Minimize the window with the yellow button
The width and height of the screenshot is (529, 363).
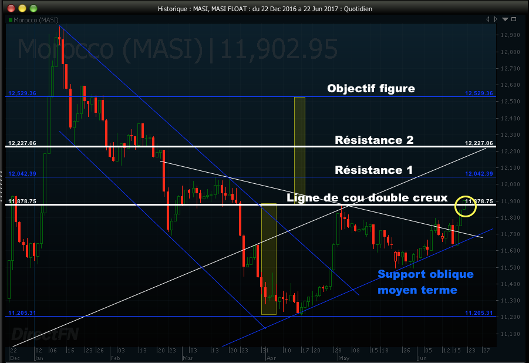tap(23, 8)
